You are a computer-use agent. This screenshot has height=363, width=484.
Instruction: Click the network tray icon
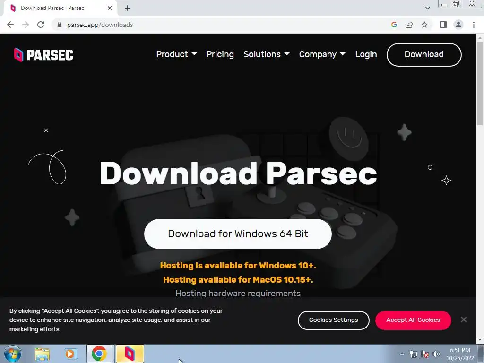[x=413, y=354]
